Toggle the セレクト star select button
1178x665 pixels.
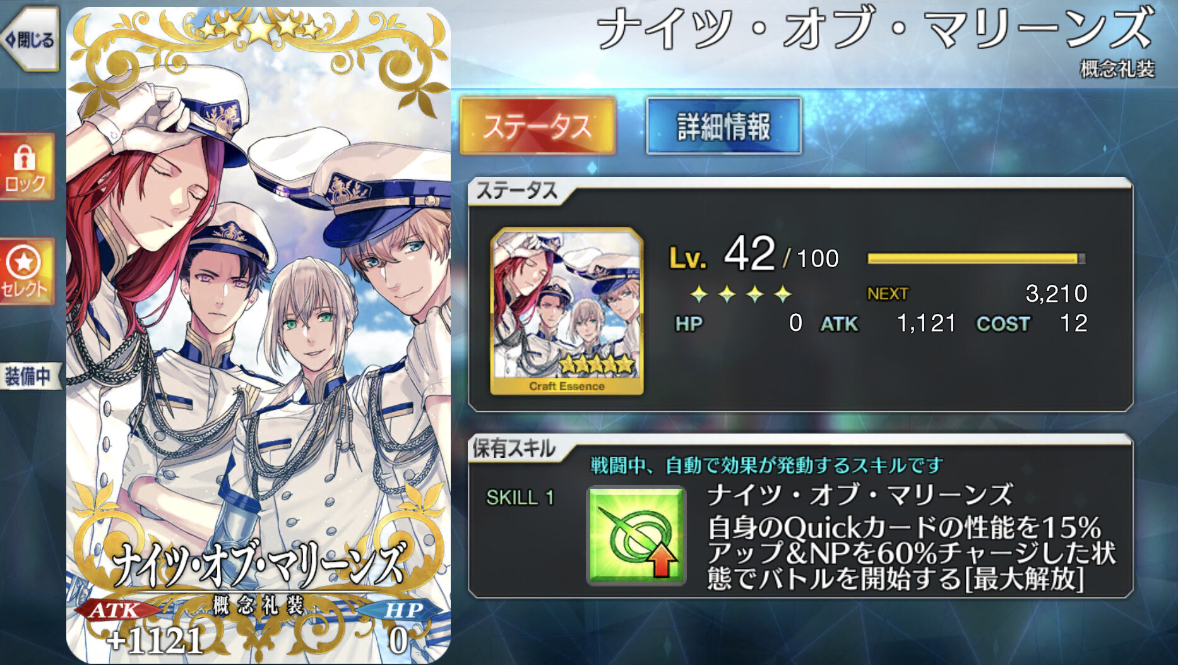[27, 272]
